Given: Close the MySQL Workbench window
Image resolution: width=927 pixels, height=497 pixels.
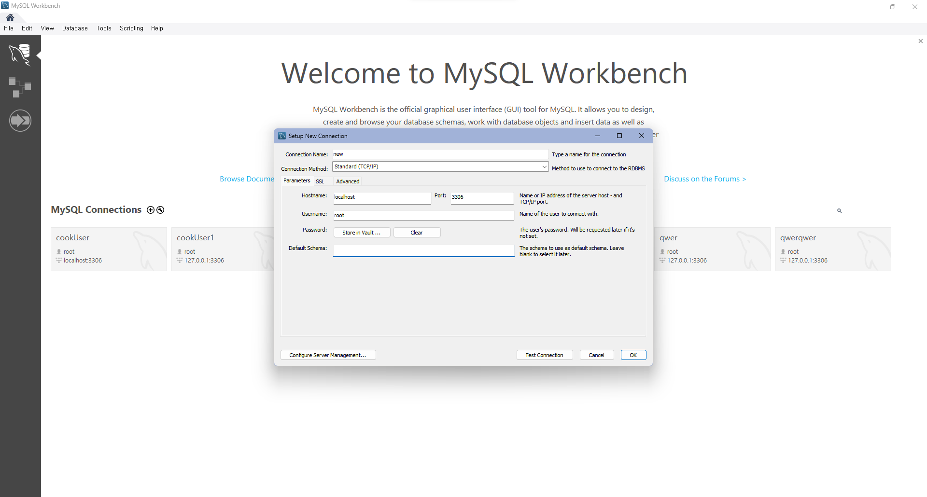Looking at the screenshot, I should pos(915,7).
